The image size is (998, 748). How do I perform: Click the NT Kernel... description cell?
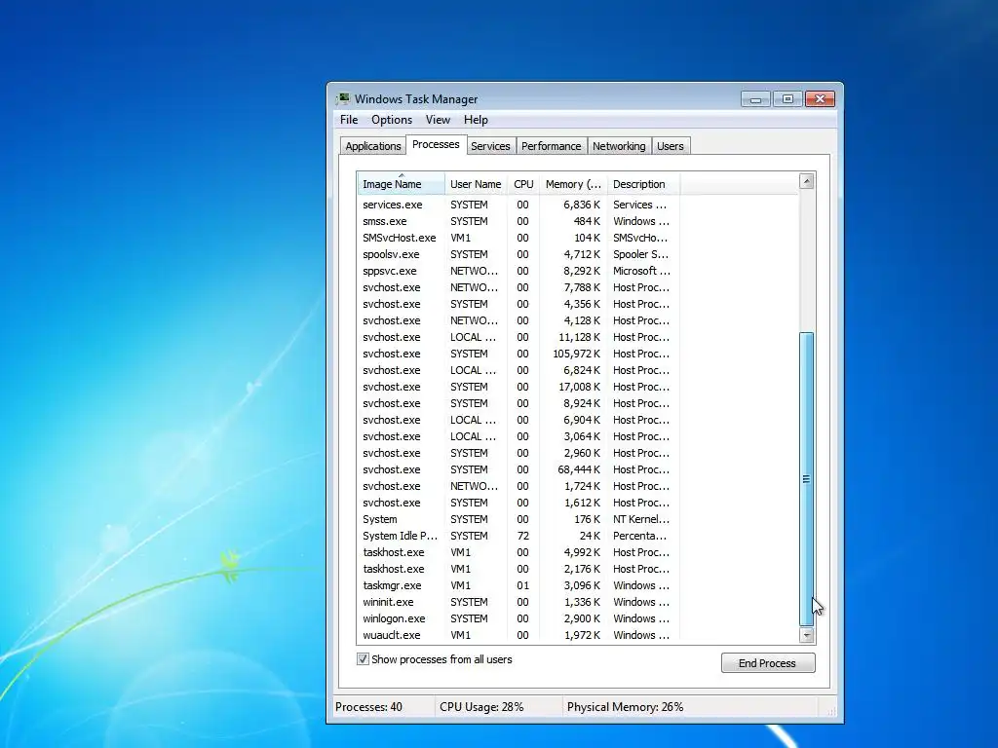click(641, 519)
